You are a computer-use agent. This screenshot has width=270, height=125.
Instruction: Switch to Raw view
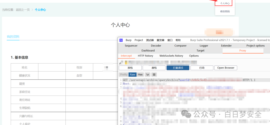click(132, 74)
